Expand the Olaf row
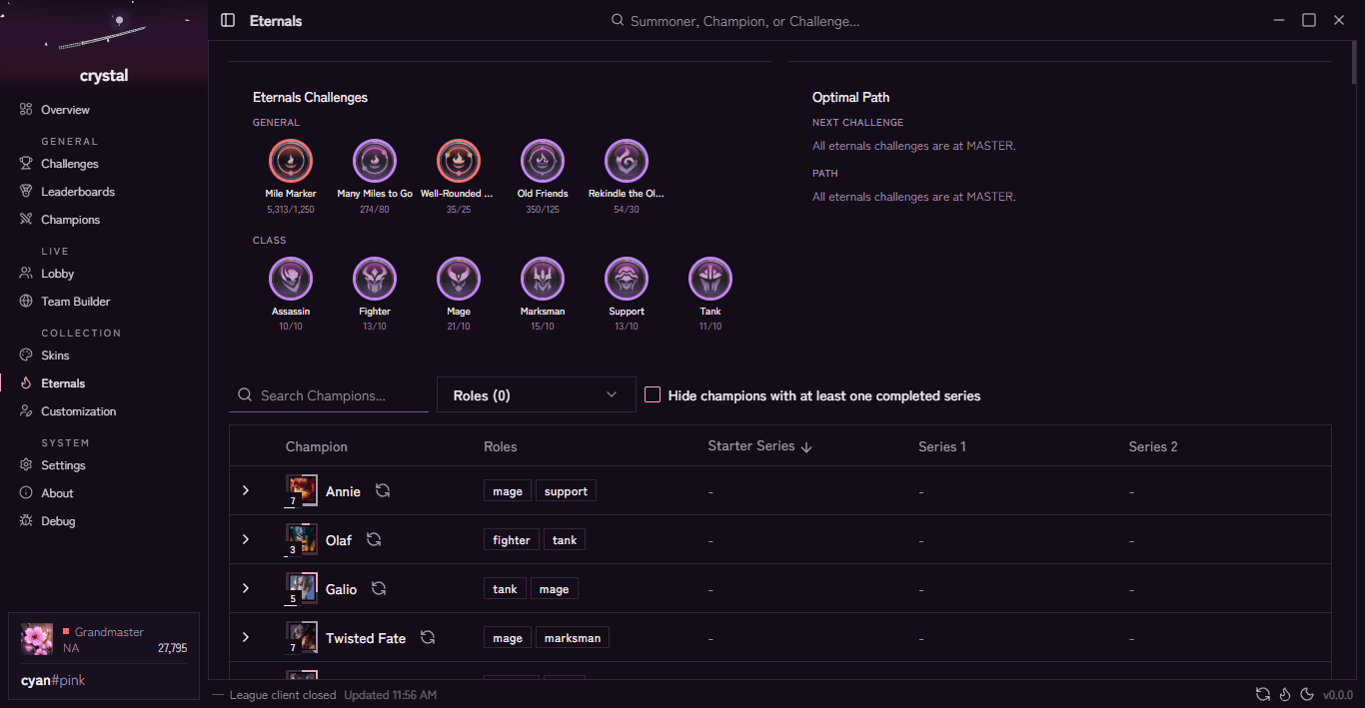 tap(246, 539)
